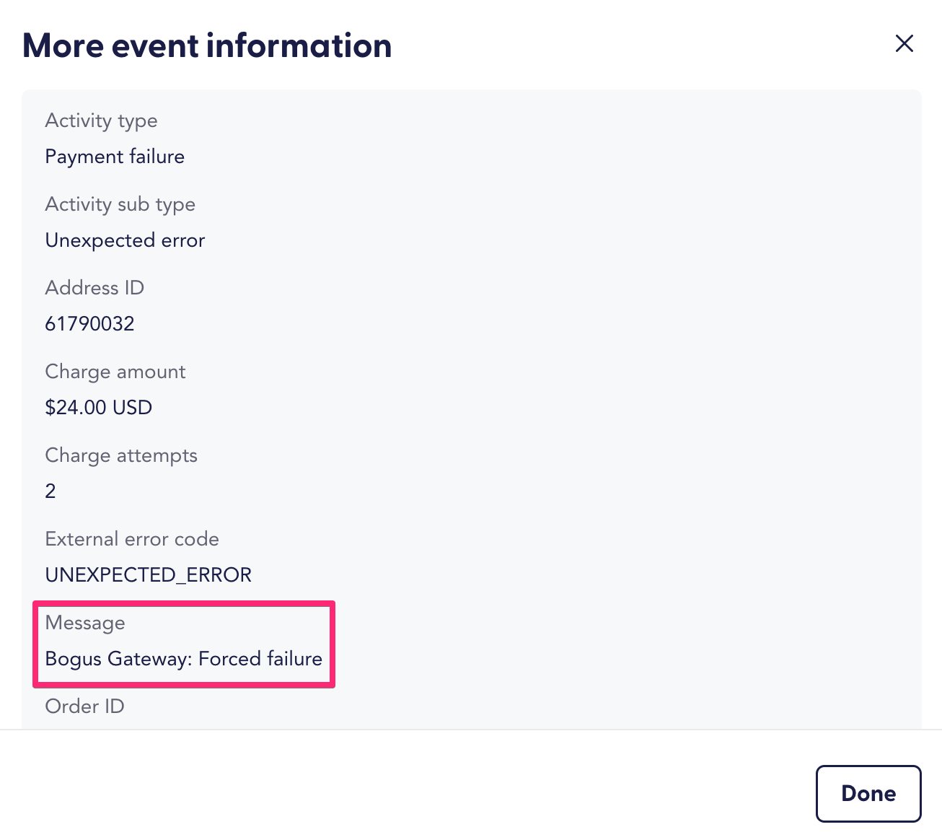The image size is (942, 840).
Task: Click the 'Bogus Gateway:' message text
Action: coord(118,659)
